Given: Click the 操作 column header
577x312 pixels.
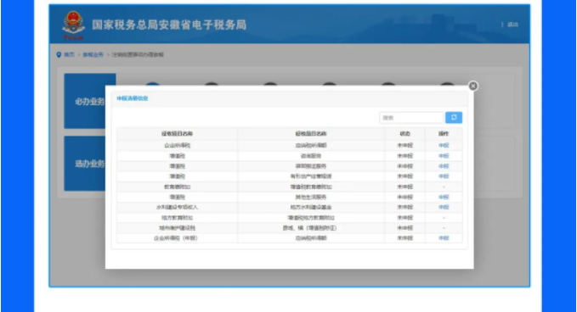Looking at the screenshot, I should [444, 134].
